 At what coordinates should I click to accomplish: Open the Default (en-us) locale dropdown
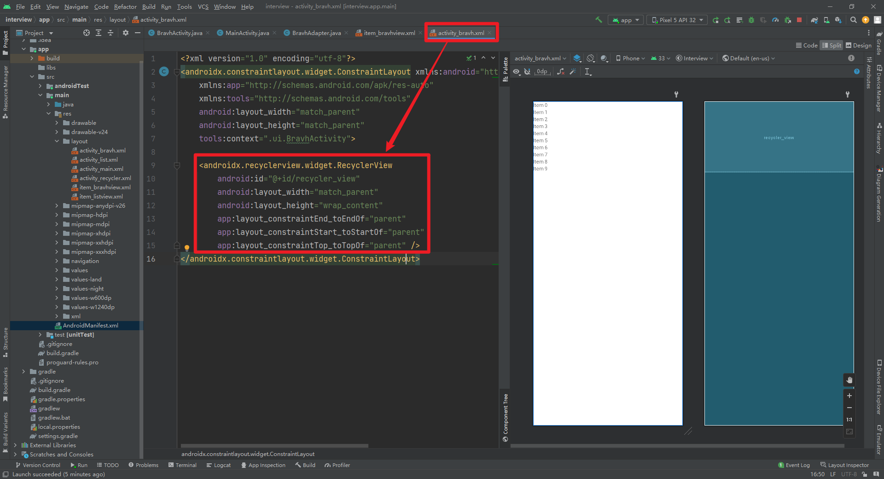tap(749, 58)
